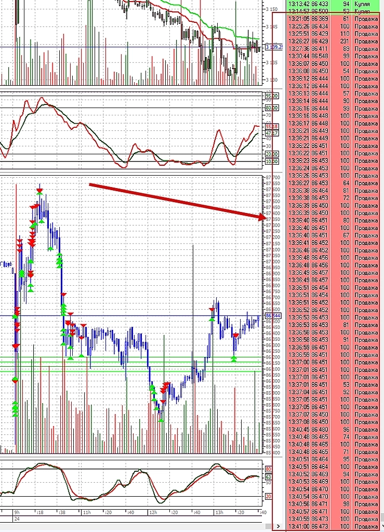
Task: Click the 63 value label on bottom indicator
Action: [269, 476]
